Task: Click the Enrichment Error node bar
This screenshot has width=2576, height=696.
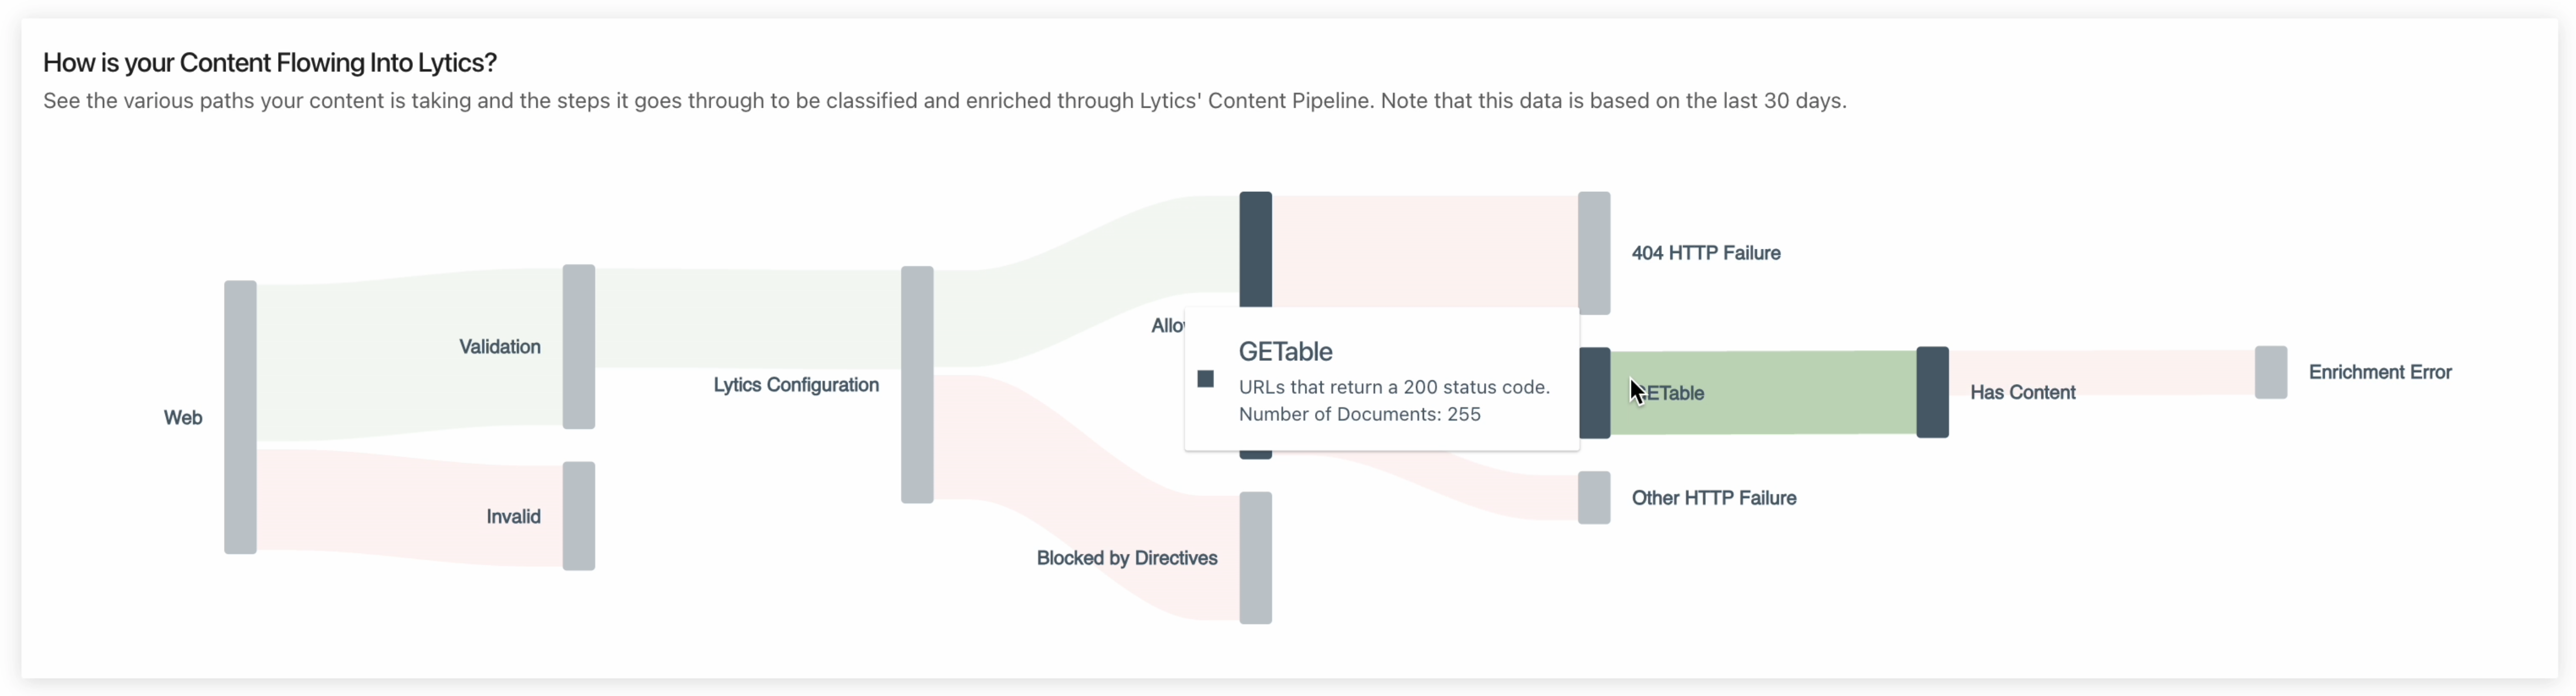Action: click(2271, 372)
